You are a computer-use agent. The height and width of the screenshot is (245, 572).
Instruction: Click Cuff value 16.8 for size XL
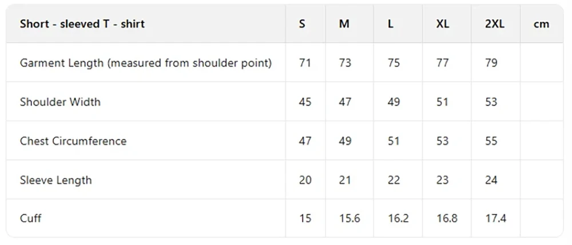(x=447, y=218)
